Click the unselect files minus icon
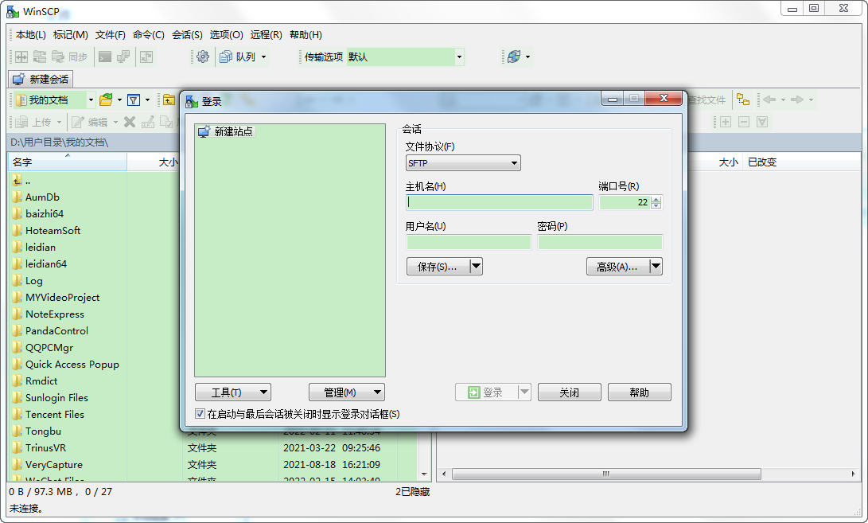868x523 pixels. [x=744, y=122]
